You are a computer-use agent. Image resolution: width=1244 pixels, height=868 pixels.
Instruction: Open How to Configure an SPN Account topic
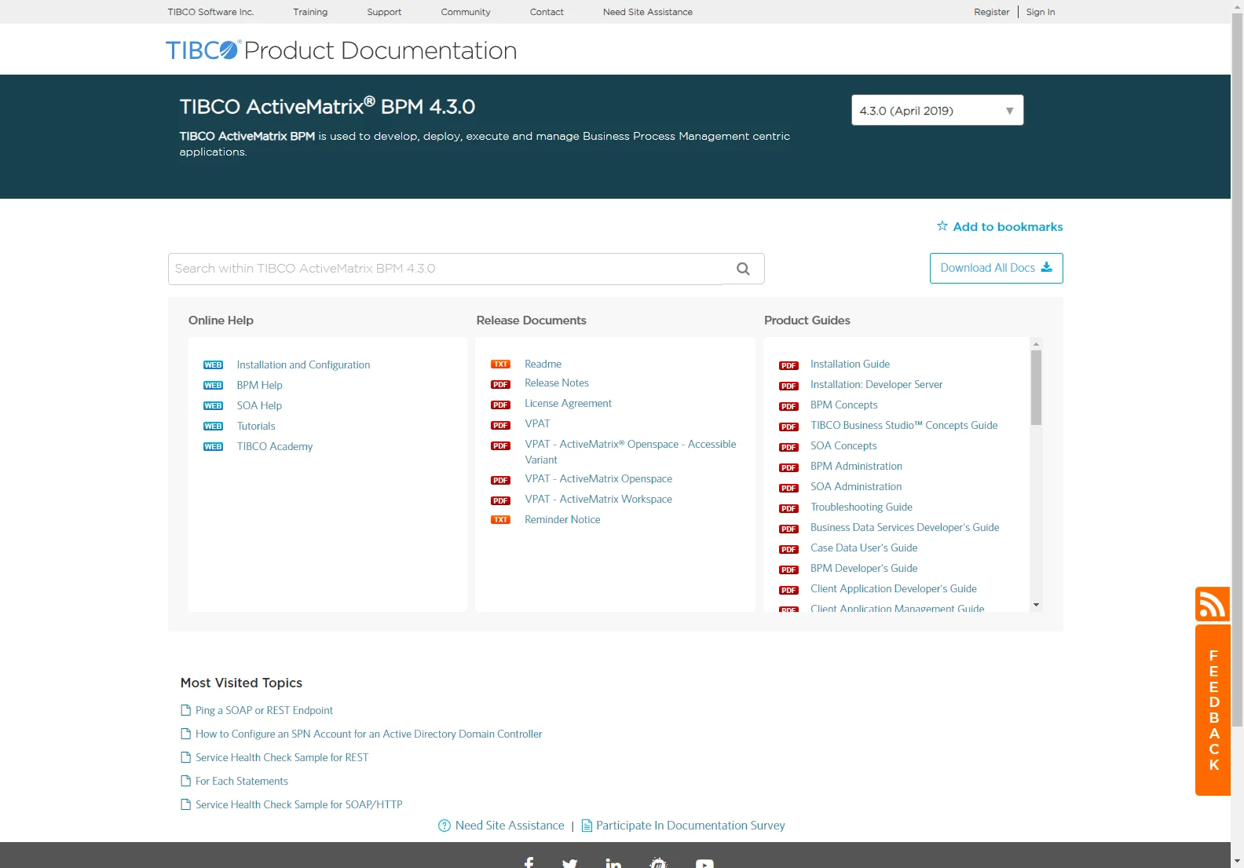368,734
